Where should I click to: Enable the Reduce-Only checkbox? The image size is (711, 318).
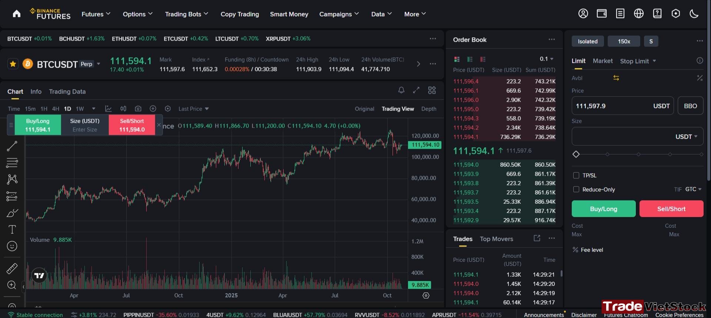(576, 189)
